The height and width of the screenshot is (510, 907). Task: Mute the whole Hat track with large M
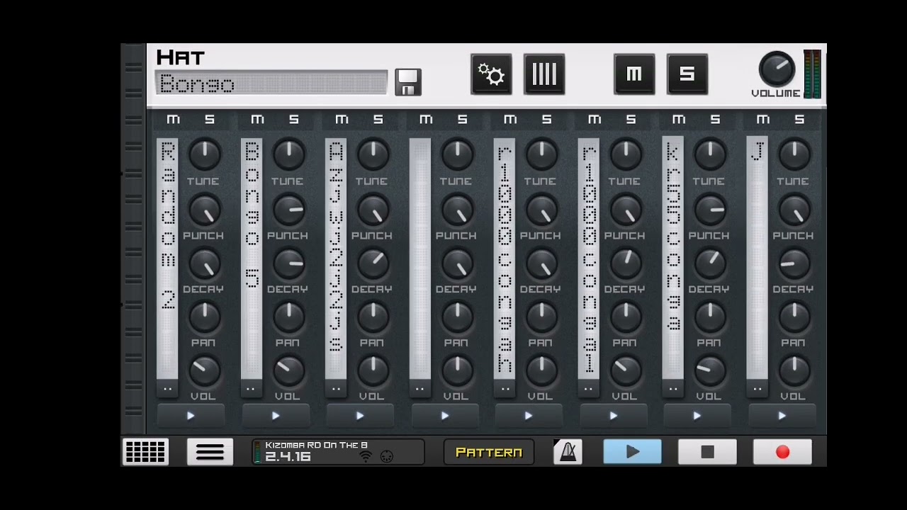(634, 74)
